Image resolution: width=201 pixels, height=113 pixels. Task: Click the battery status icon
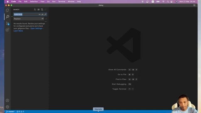pyautogui.click(x=158, y=2)
